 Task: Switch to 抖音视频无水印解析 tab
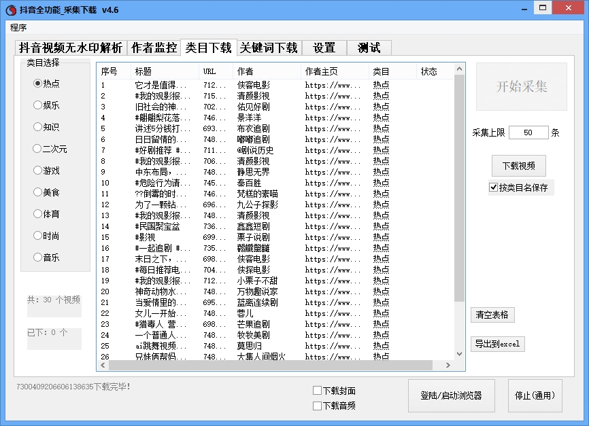click(x=71, y=48)
